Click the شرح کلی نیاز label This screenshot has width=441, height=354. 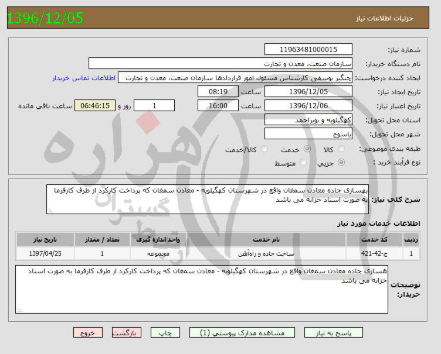pos(396,200)
